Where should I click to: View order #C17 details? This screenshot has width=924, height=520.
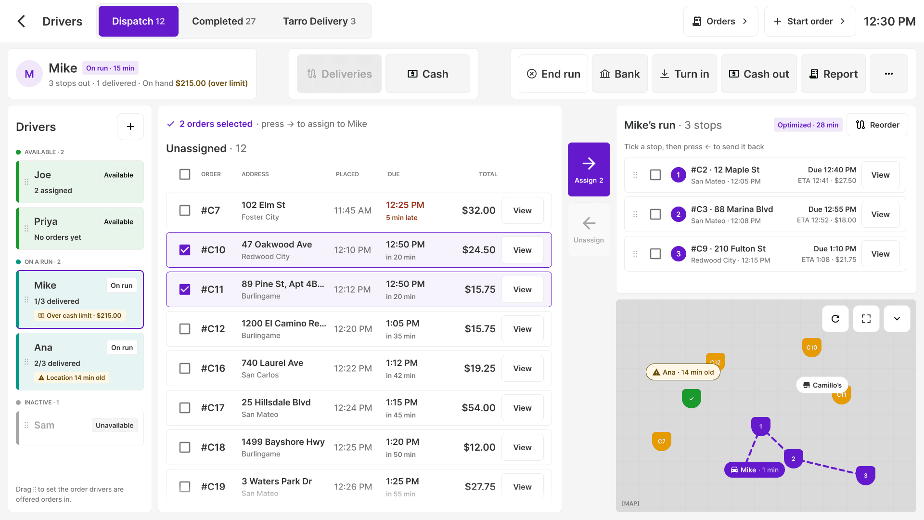(x=523, y=408)
